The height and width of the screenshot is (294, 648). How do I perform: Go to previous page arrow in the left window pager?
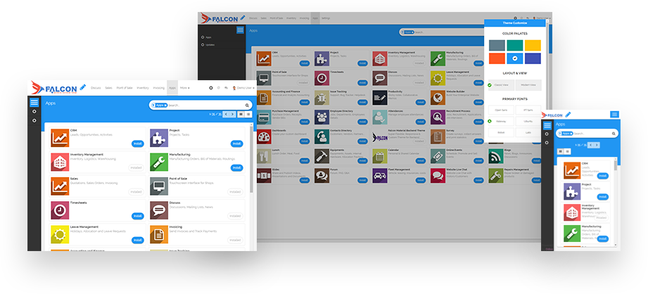coord(226,115)
